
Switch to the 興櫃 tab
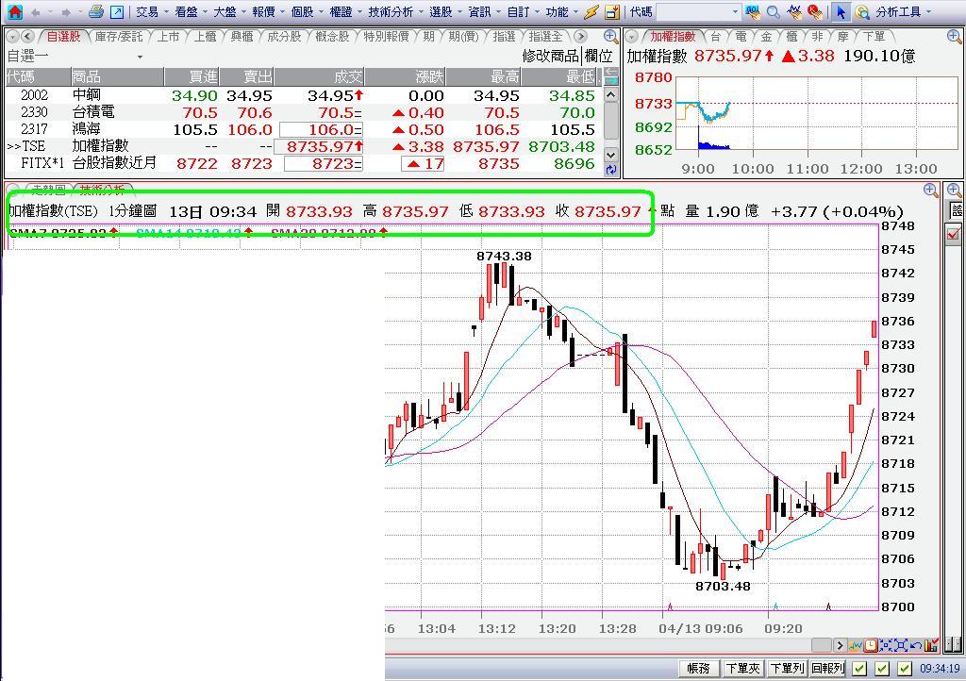[242, 37]
